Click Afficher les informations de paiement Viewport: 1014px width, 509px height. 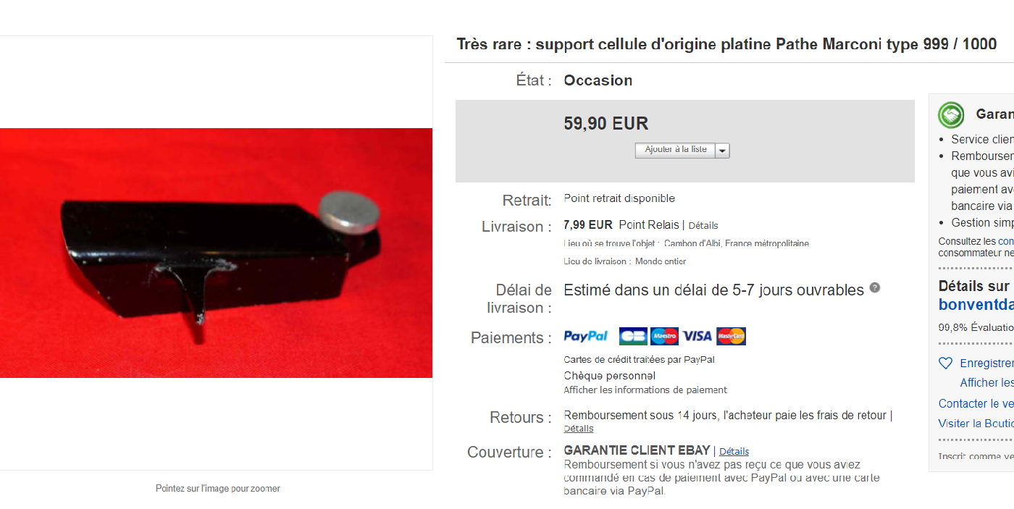[645, 390]
